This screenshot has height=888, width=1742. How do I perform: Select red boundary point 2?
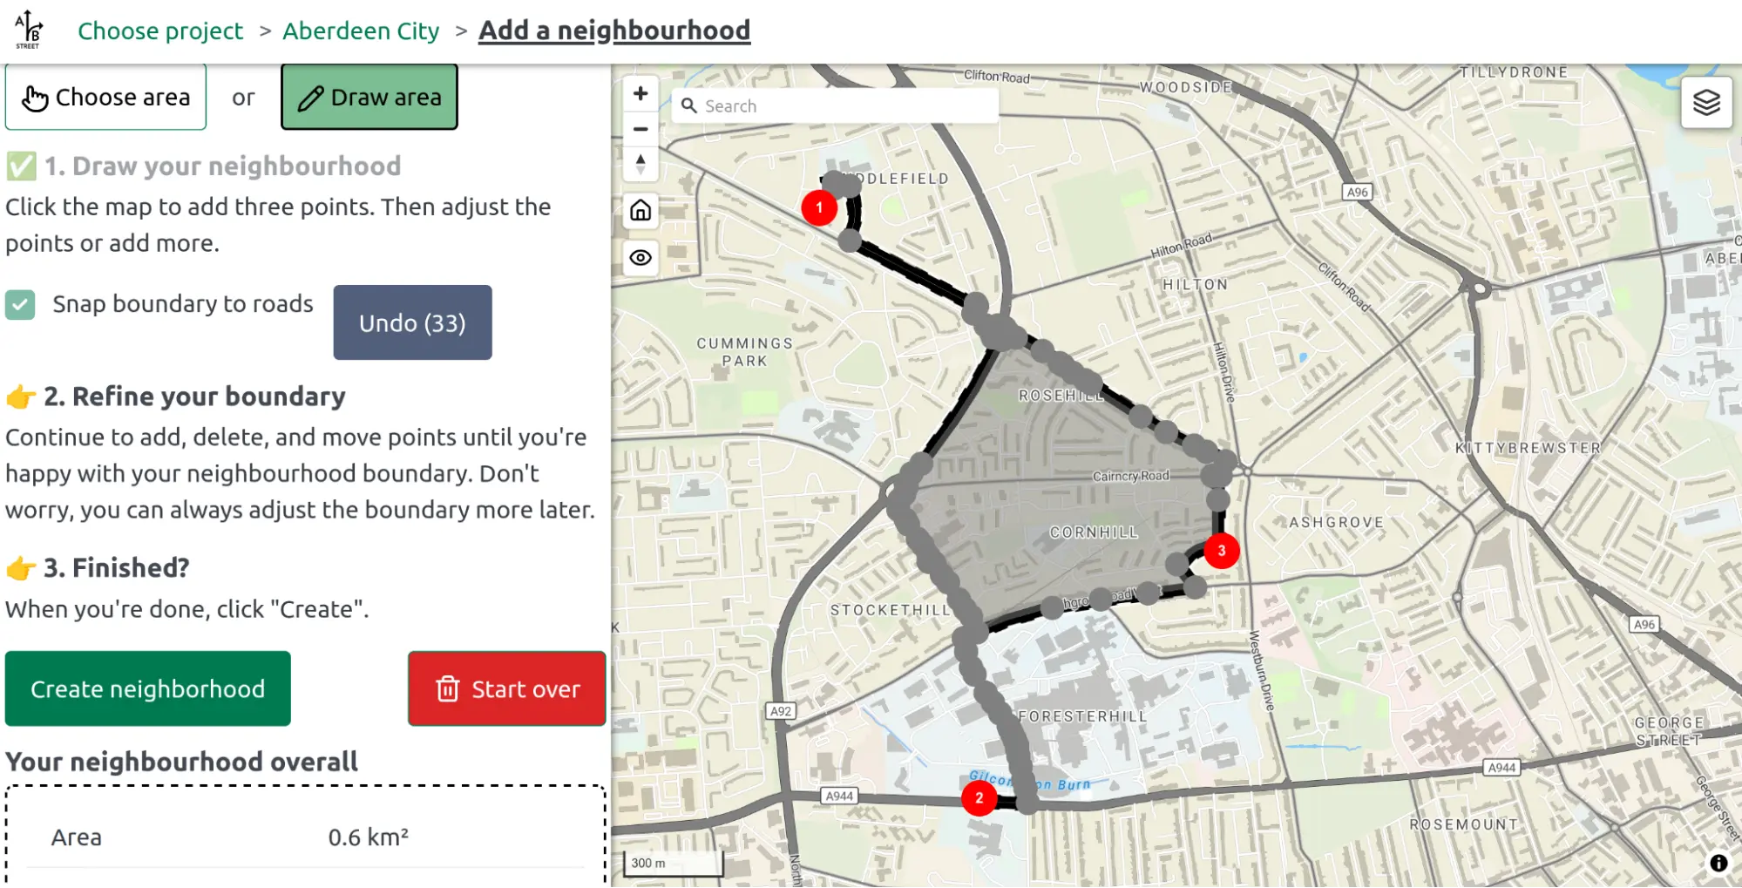(x=979, y=797)
